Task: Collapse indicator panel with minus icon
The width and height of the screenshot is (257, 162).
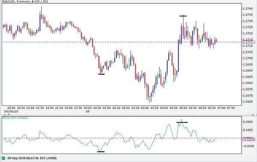Action: click(9, 115)
